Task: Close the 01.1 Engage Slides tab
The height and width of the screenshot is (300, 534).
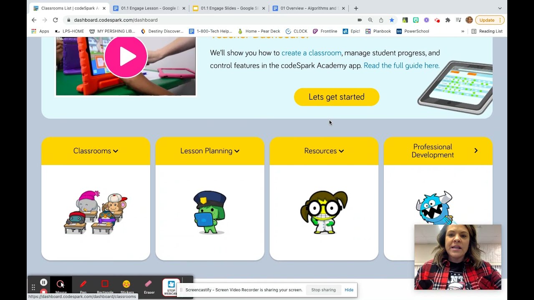Action: [264, 8]
